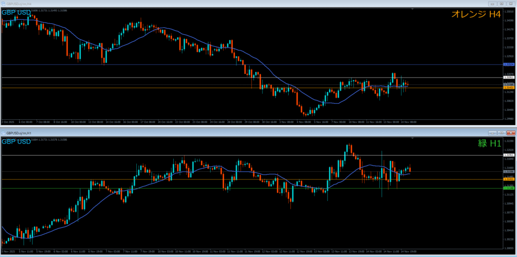Select the green horizontal line price tag in H1
This screenshot has width=517, height=257.
[509, 188]
